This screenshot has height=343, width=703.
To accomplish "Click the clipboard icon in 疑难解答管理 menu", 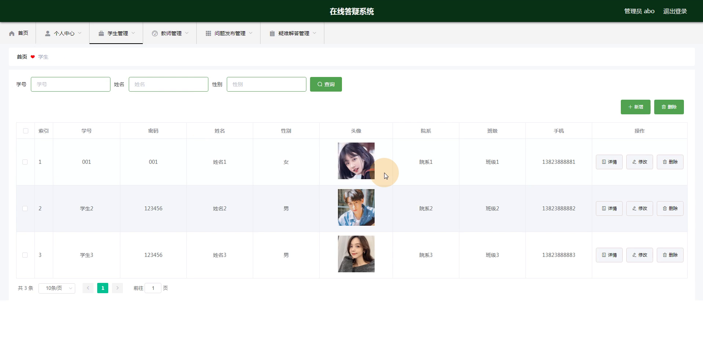I will [272, 33].
